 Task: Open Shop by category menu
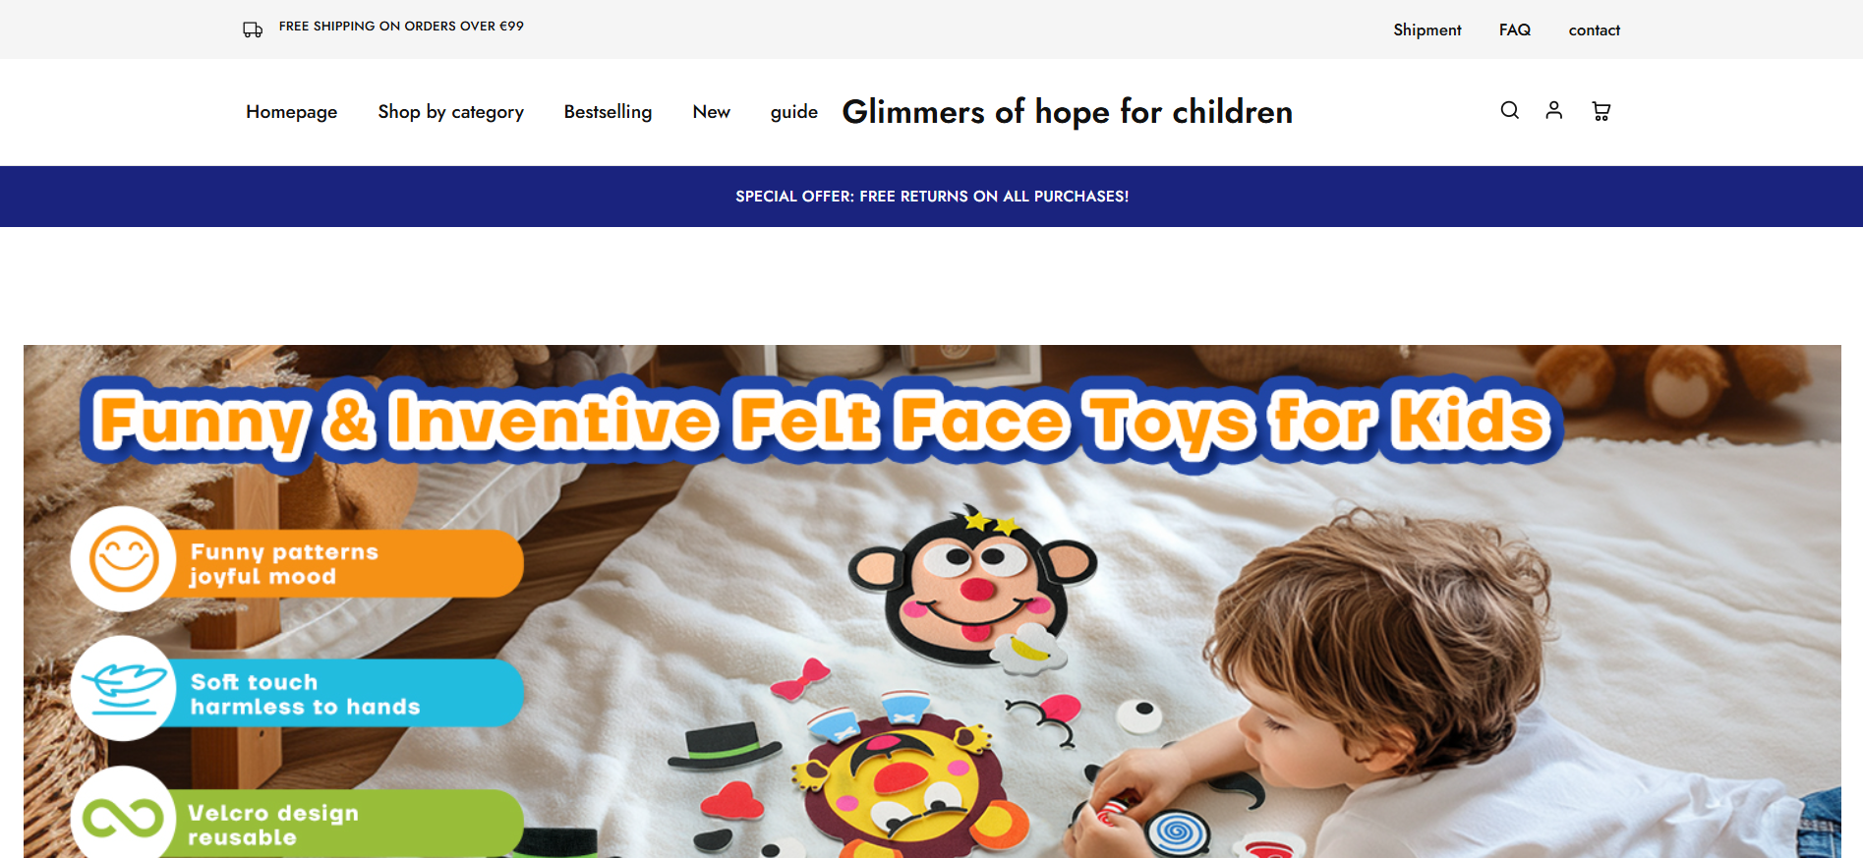click(x=450, y=112)
